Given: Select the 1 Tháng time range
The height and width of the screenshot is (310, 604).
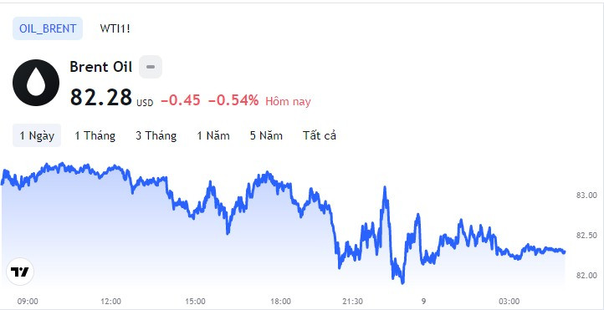Looking at the screenshot, I should point(95,135).
